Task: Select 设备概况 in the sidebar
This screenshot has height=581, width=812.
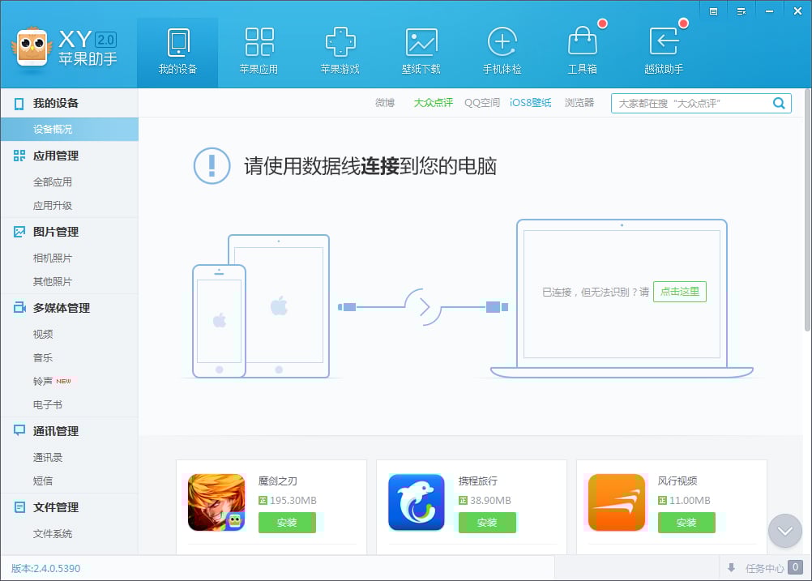Action: coord(53,130)
